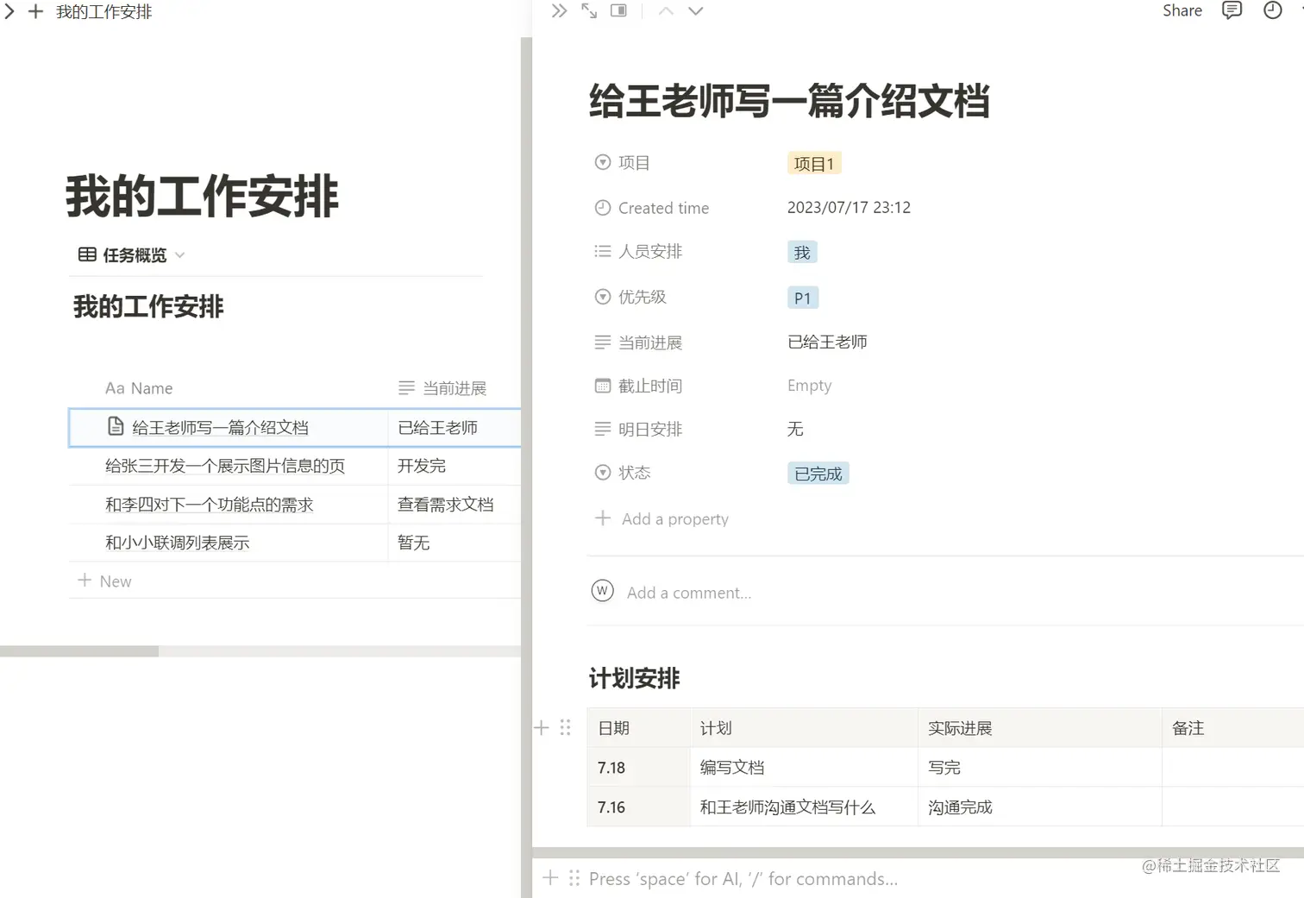The height and width of the screenshot is (898, 1304).
Task: Click the table view icon next to 任务概览
Action: [87, 254]
